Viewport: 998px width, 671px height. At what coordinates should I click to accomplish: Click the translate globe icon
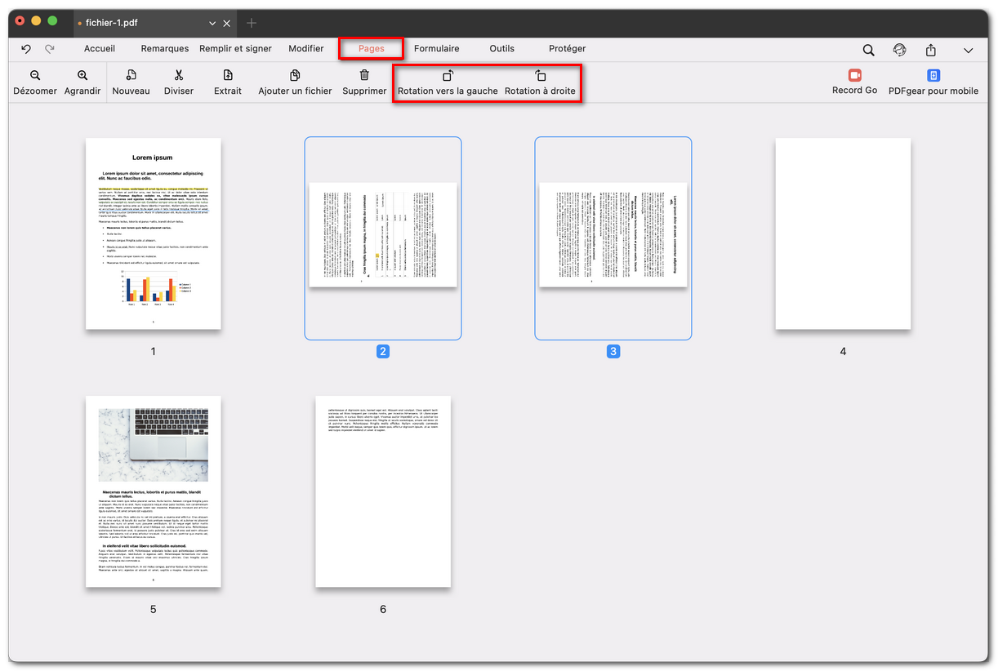coord(899,49)
